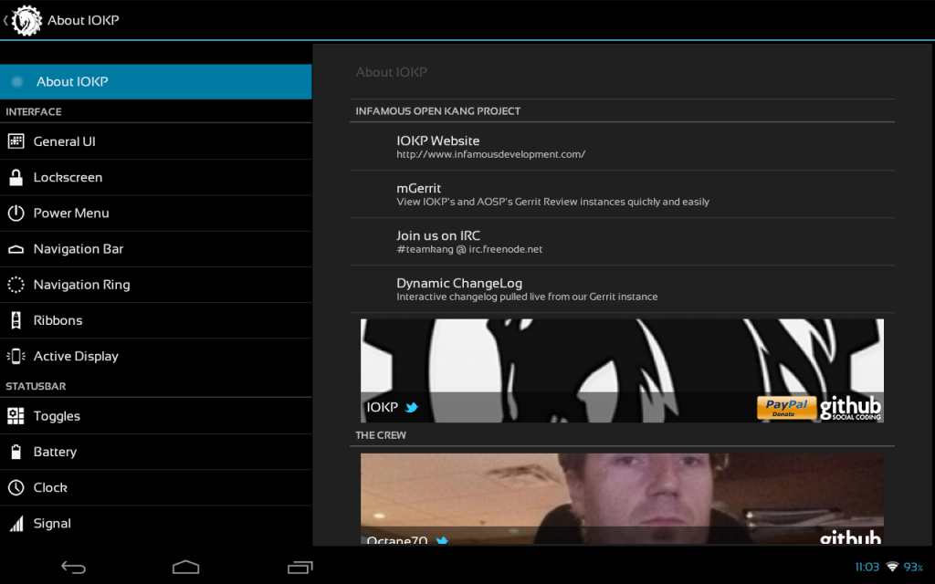
Task: Open the Dynamic ChangeLog entry
Action: click(622, 289)
